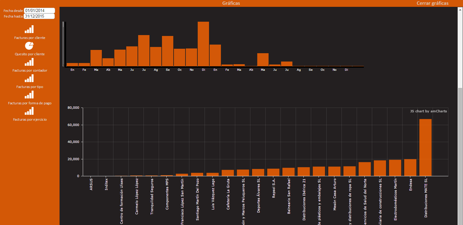Click the Fecha desde date field
This screenshot has height=225, width=463.
[x=39, y=11]
